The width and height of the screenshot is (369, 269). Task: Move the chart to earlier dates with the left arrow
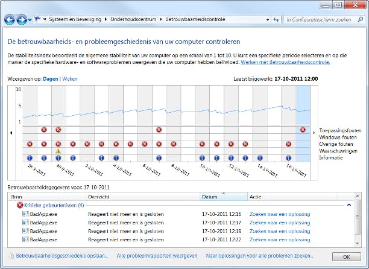point(11,133)
